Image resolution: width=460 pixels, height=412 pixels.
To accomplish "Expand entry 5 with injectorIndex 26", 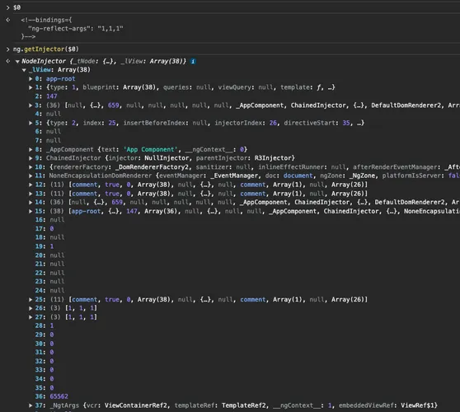I will coord(31,123).
